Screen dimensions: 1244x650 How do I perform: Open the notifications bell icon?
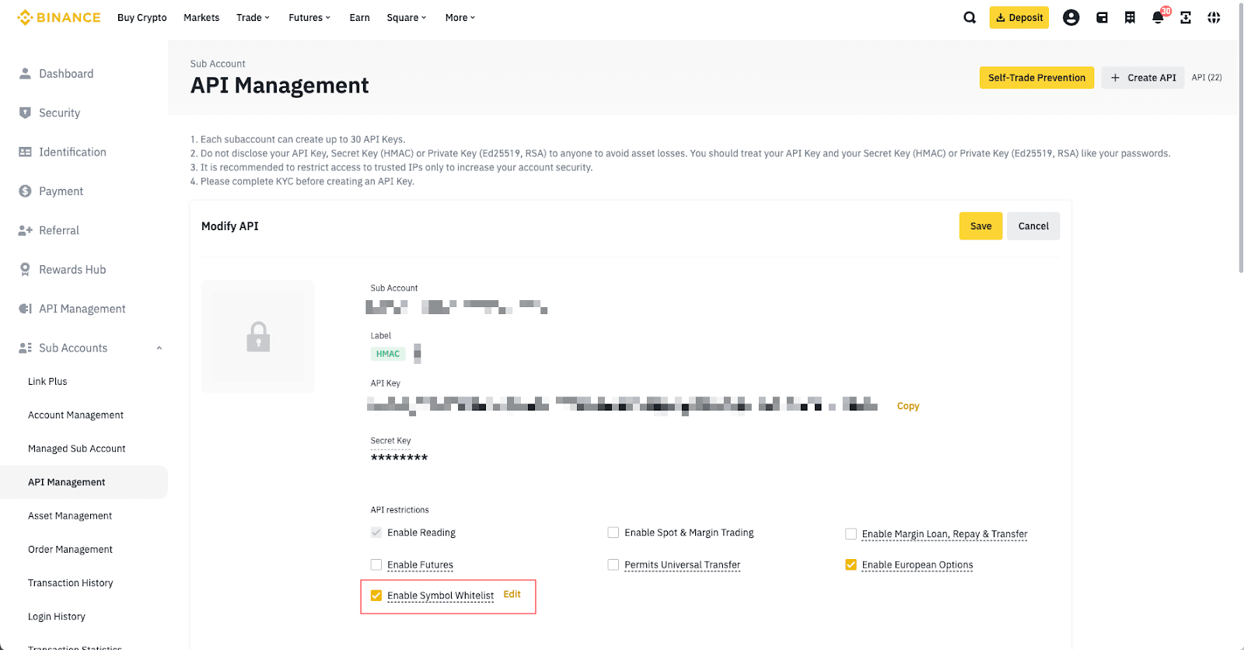point(1158,18)
